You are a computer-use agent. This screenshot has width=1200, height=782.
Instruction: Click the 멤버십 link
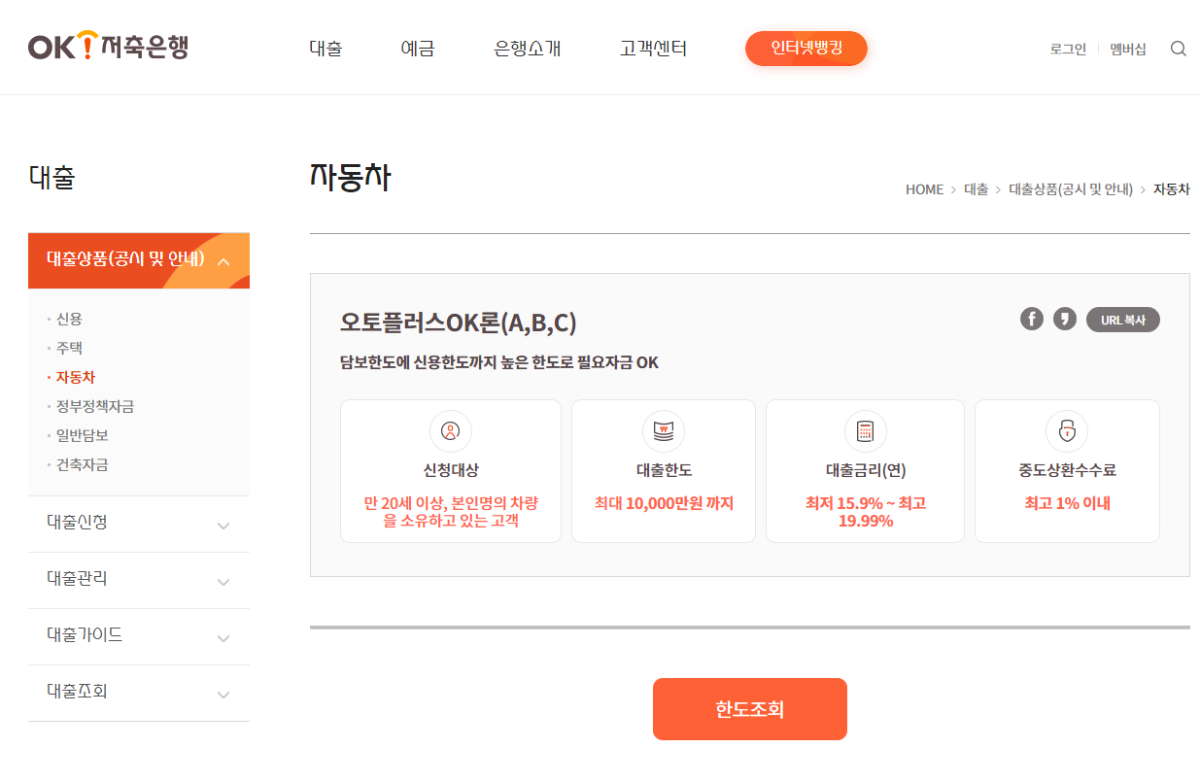tap(1128, 49)
